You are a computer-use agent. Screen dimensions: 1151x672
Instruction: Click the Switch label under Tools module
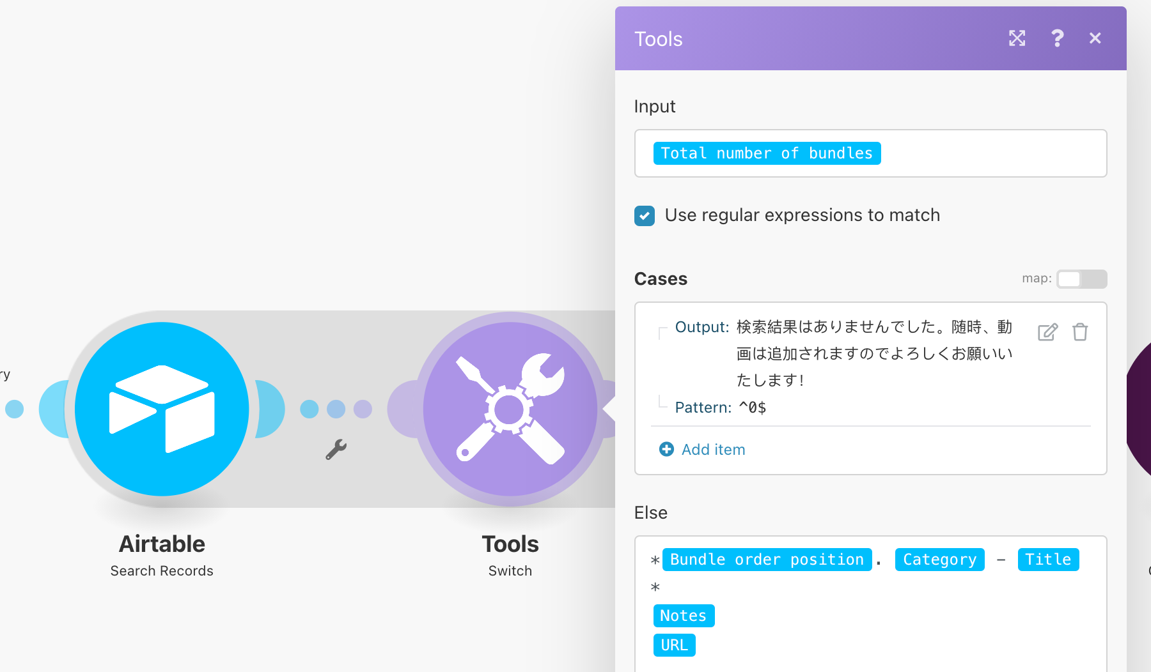[510, 571]
